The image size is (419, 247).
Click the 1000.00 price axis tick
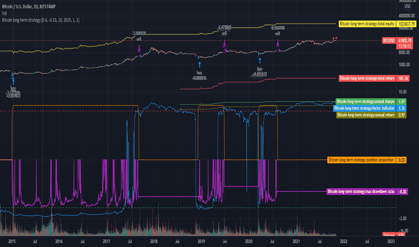[404, 65]
